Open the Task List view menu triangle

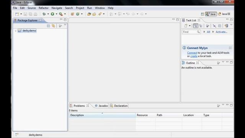[231, 25]
